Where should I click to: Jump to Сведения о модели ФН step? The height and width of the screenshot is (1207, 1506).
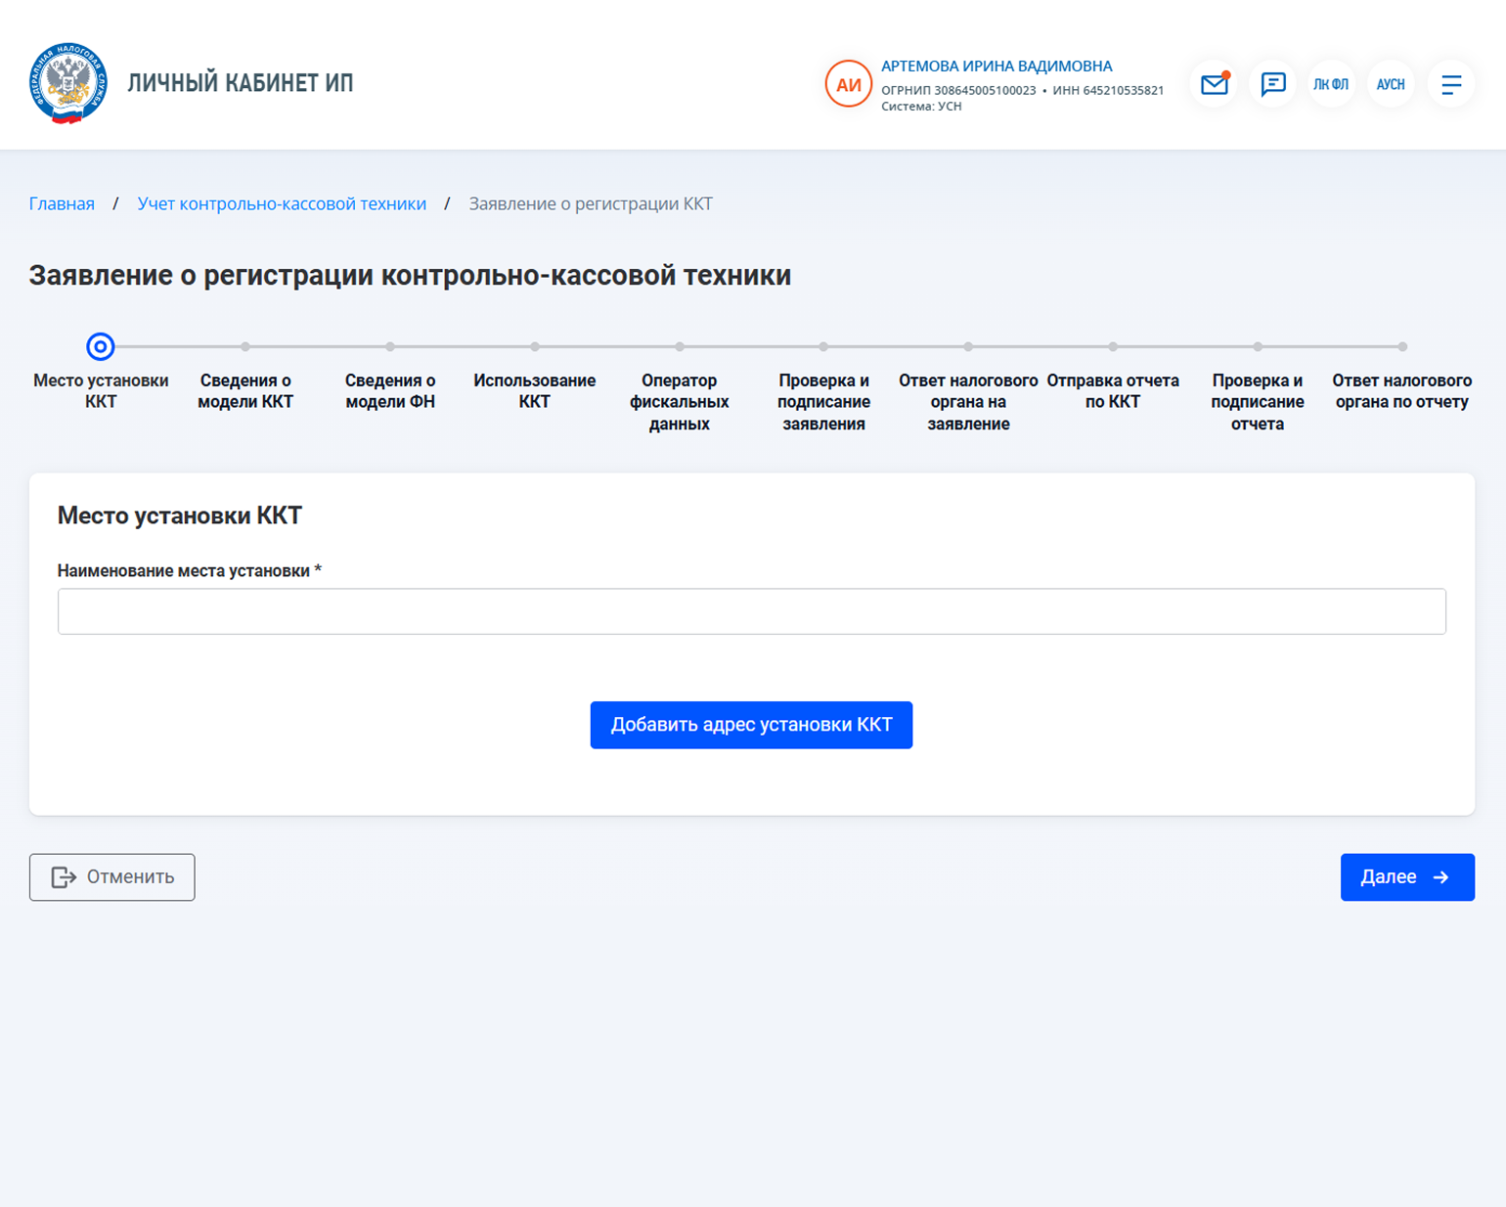(x=390, y=347)
